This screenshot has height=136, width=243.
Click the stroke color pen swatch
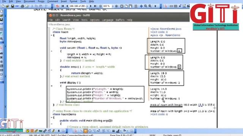pyautogui.click(x=118, y=131)
